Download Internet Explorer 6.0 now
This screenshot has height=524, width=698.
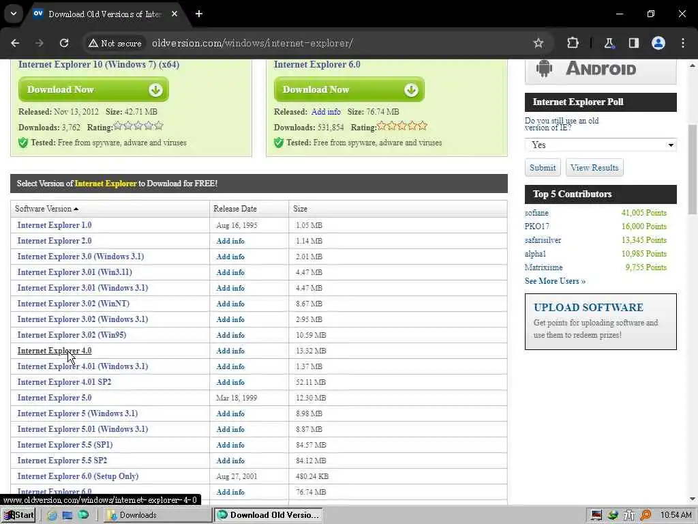(349, 89)
